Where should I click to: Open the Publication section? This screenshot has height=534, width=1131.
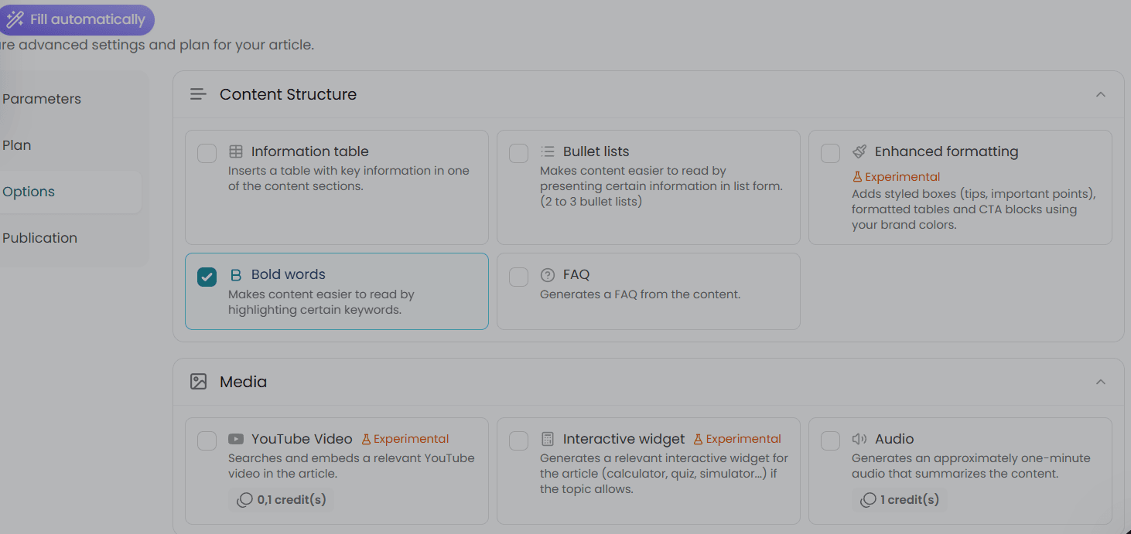coord(39,237)
